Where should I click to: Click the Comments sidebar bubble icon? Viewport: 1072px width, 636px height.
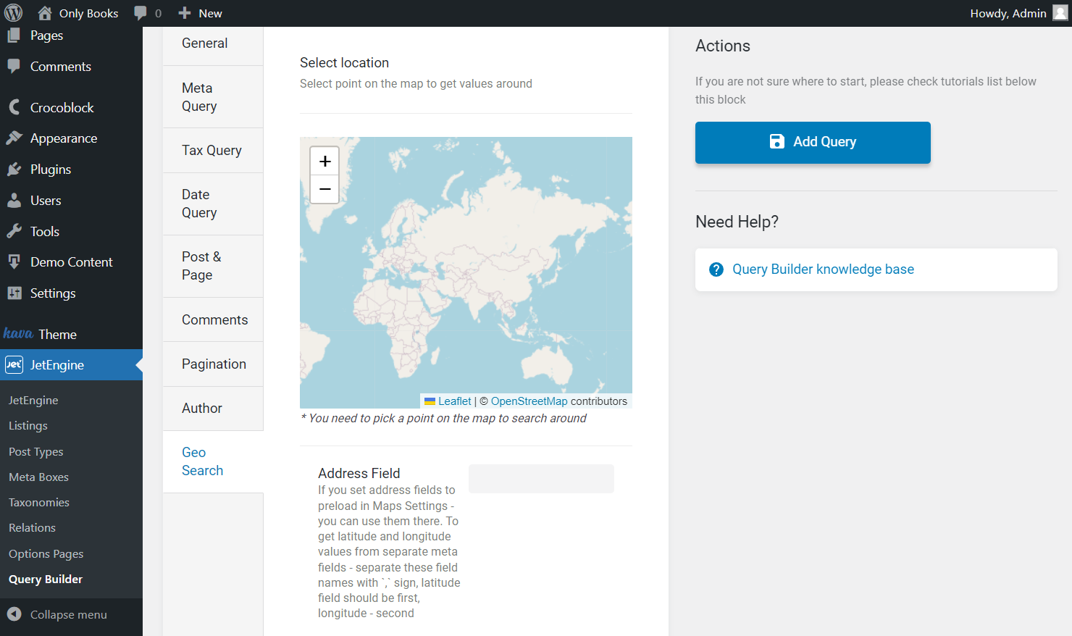point(14,67)
